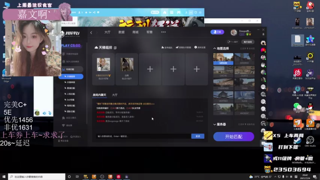Toggle the CACHE map selection
Image resolution: width=320 pixels, height=180 pixels.
click(223, 72)
